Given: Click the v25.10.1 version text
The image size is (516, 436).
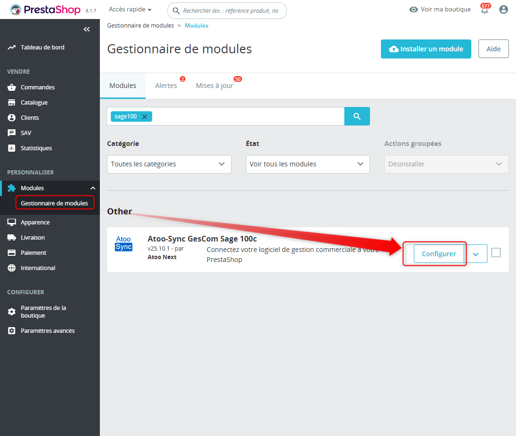Looking at the screenshot, I should (158, 249).
